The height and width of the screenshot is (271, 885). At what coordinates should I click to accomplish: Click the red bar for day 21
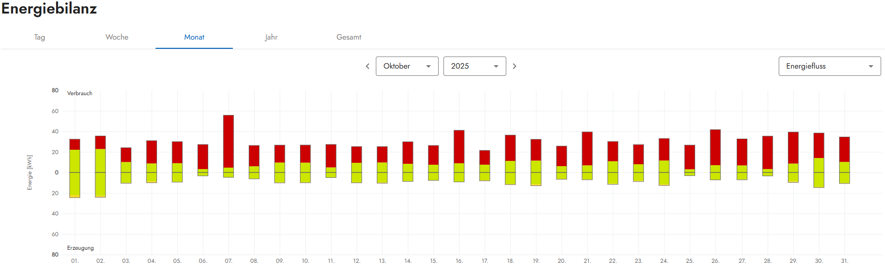point(587,148)
